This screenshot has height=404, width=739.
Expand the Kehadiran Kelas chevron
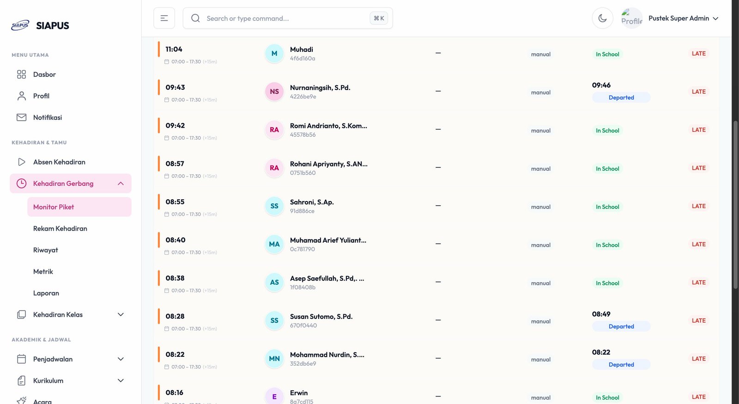(121, 314)
